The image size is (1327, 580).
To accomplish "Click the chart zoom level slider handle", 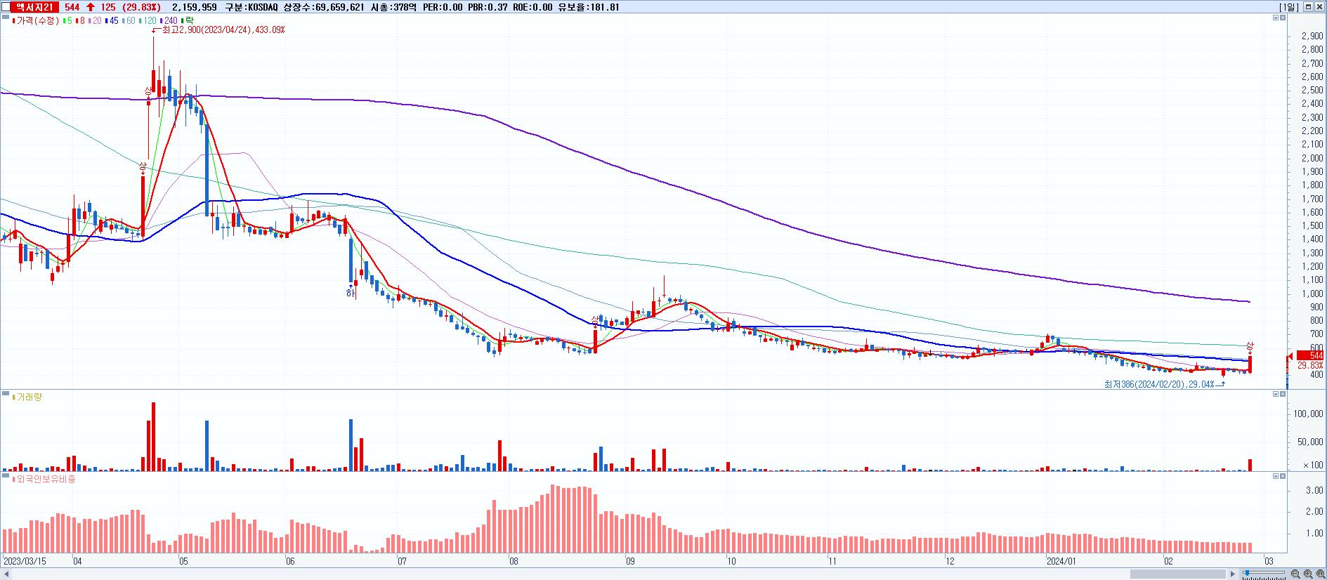I will coord(1247,573).
